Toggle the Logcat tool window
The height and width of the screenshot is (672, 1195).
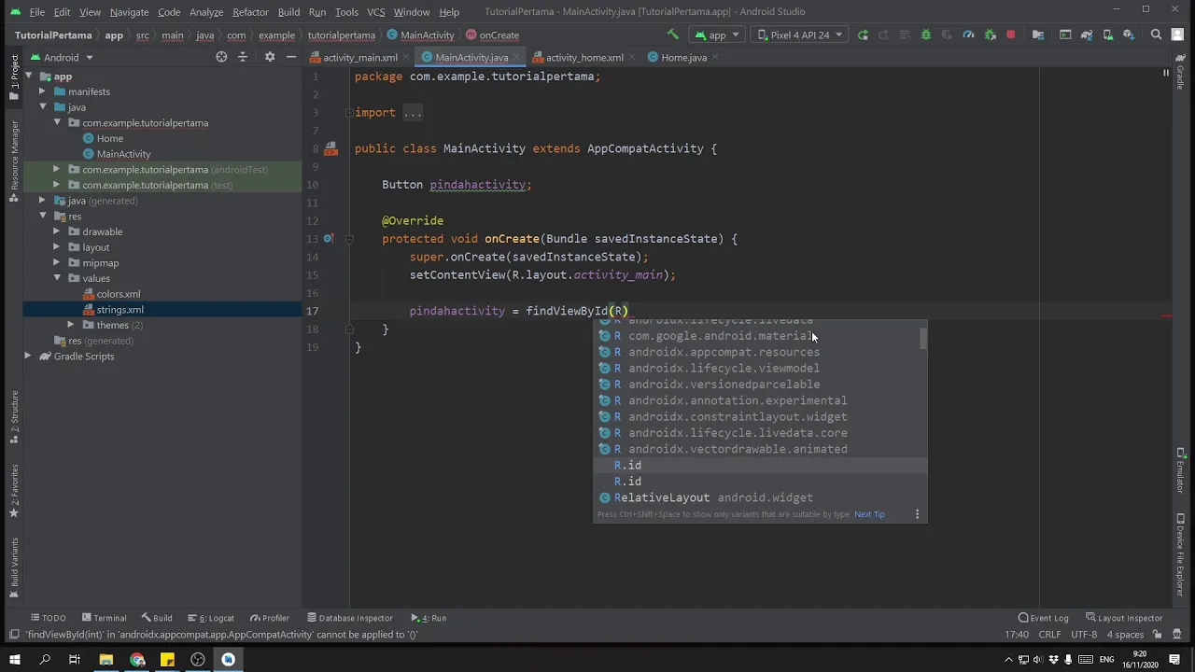point(210,618)
